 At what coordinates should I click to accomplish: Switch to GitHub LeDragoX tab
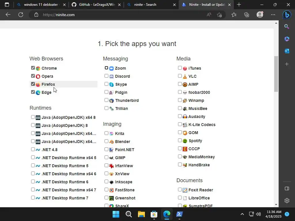point(97,5)
